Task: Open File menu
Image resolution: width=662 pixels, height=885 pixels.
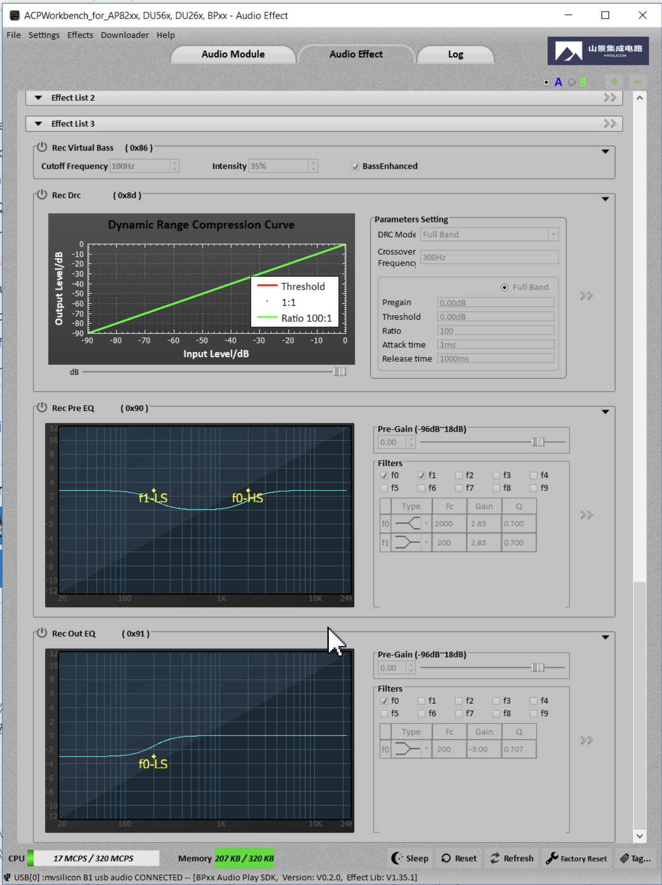Action: pos(14,35)
